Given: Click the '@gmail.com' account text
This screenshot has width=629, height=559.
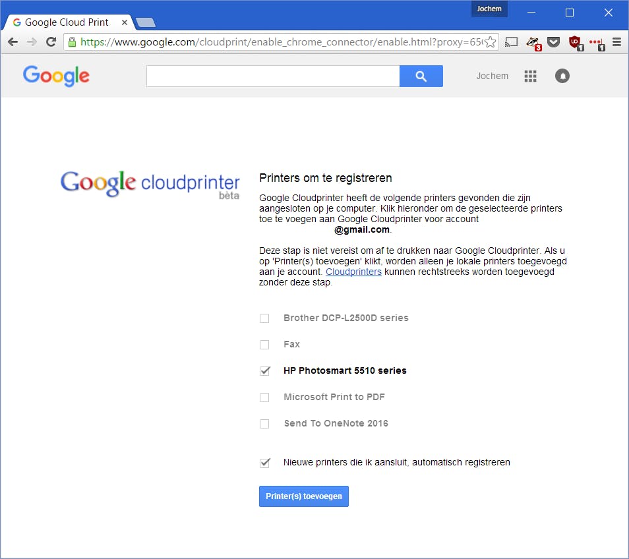Looking at the screenshot, I should click(x=362, y=230).
